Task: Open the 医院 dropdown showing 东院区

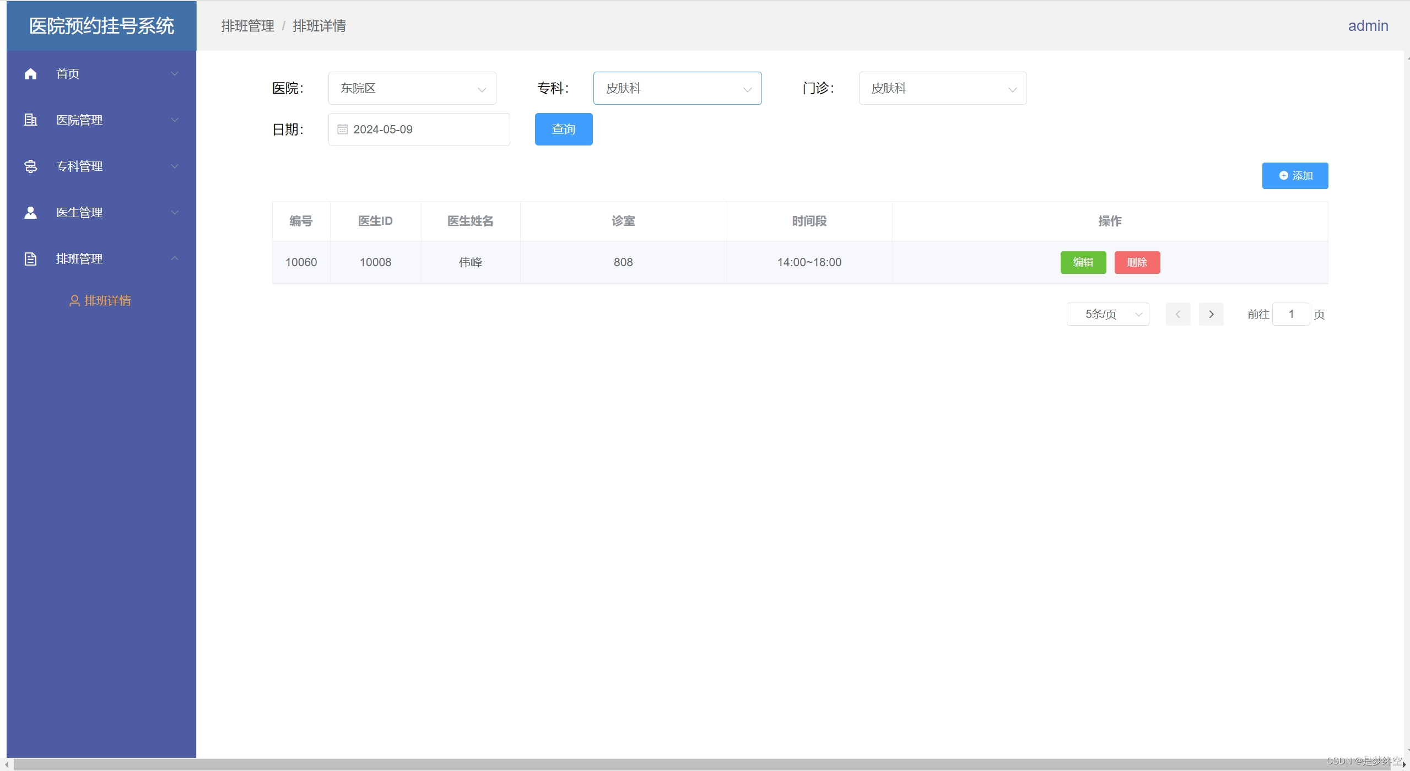Action: (x=412, y=88)
